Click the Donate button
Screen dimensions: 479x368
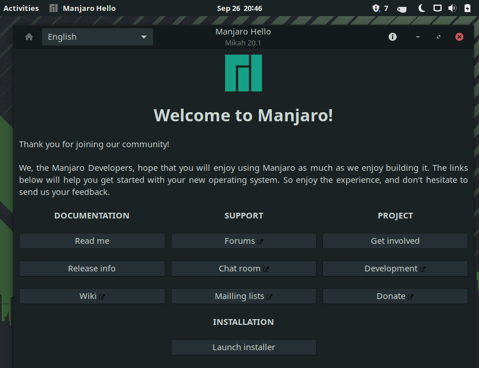(x=395, y=296)
